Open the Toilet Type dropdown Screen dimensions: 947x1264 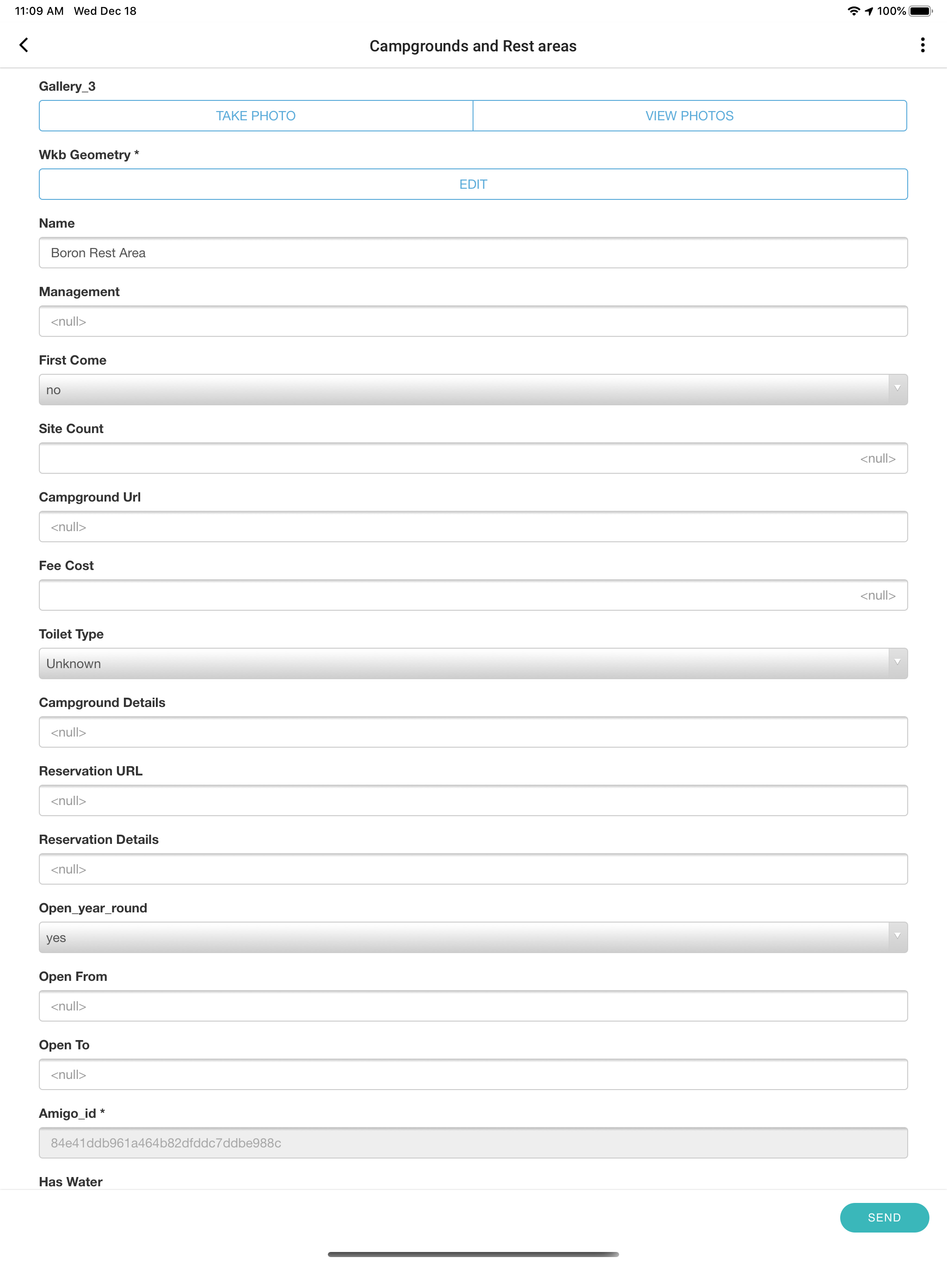point(473,663)
